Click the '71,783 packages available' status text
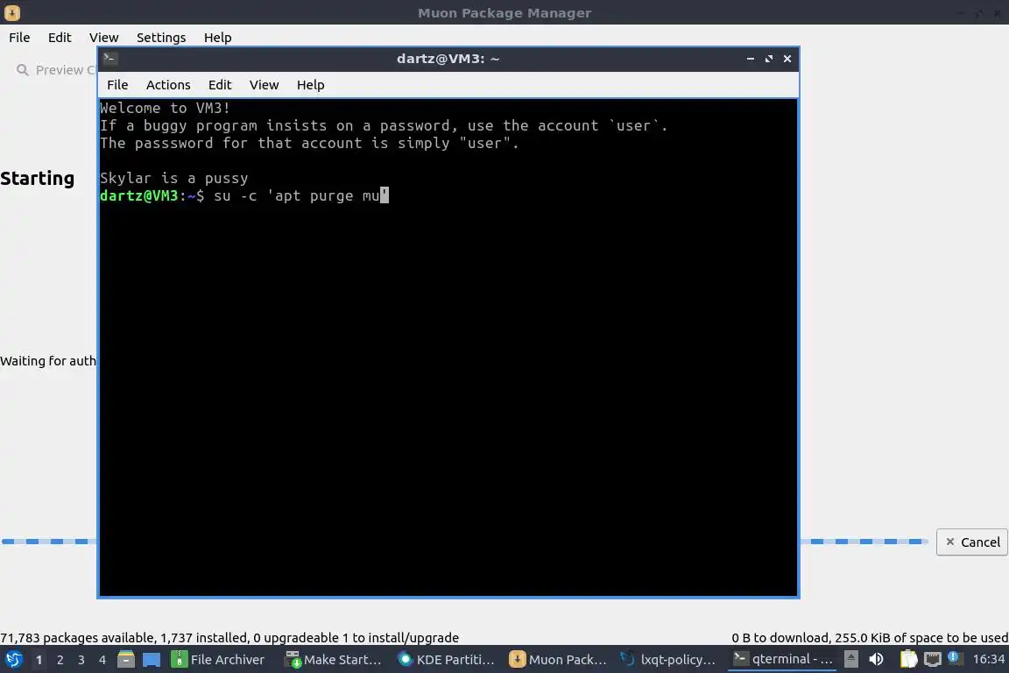Image resolution: width=1009 pixels, height=673 pixels. 229,638
